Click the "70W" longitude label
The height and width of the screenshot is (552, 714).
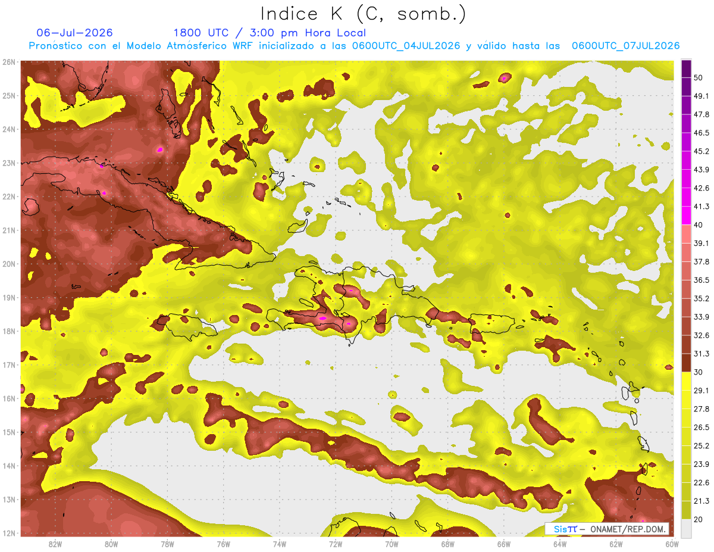pos(392,544)
